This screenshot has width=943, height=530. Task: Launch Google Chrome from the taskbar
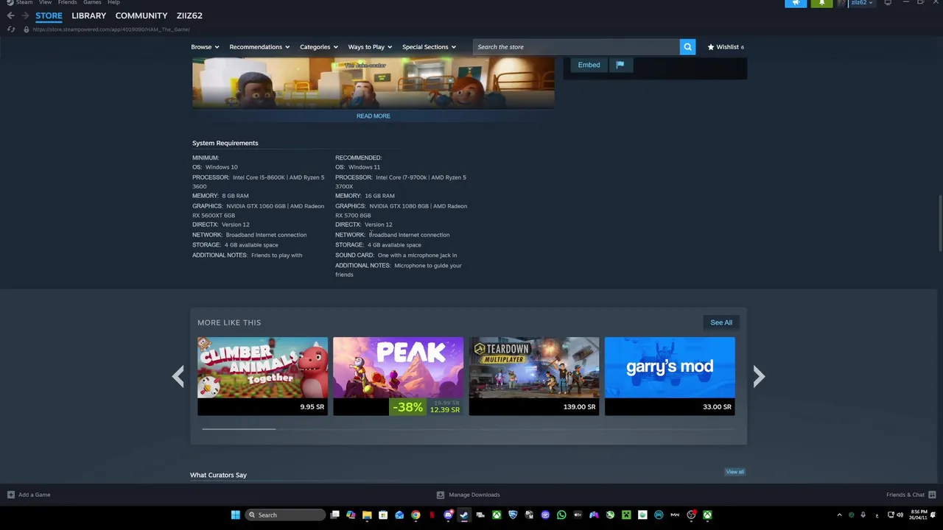coord(416,515)
